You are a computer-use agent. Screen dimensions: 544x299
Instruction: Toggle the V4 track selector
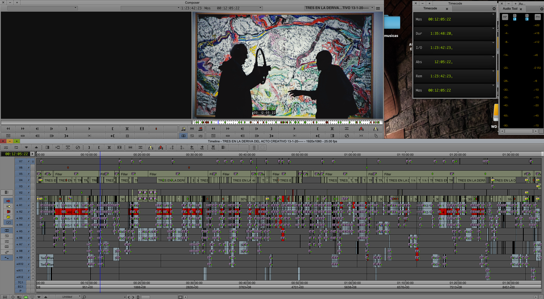point(20,180)
